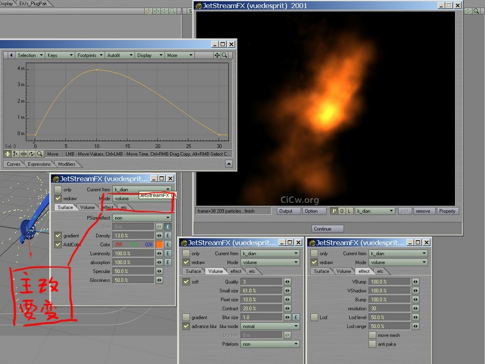Check the move mesh checkbox
Image resolution: width=485 pixels, height=364 pixels.
click(x=372, y=335)
